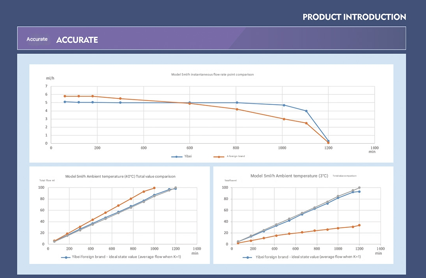
Task: Click the large 'ACCURATE' banner heading
Action: click(77, 40)
